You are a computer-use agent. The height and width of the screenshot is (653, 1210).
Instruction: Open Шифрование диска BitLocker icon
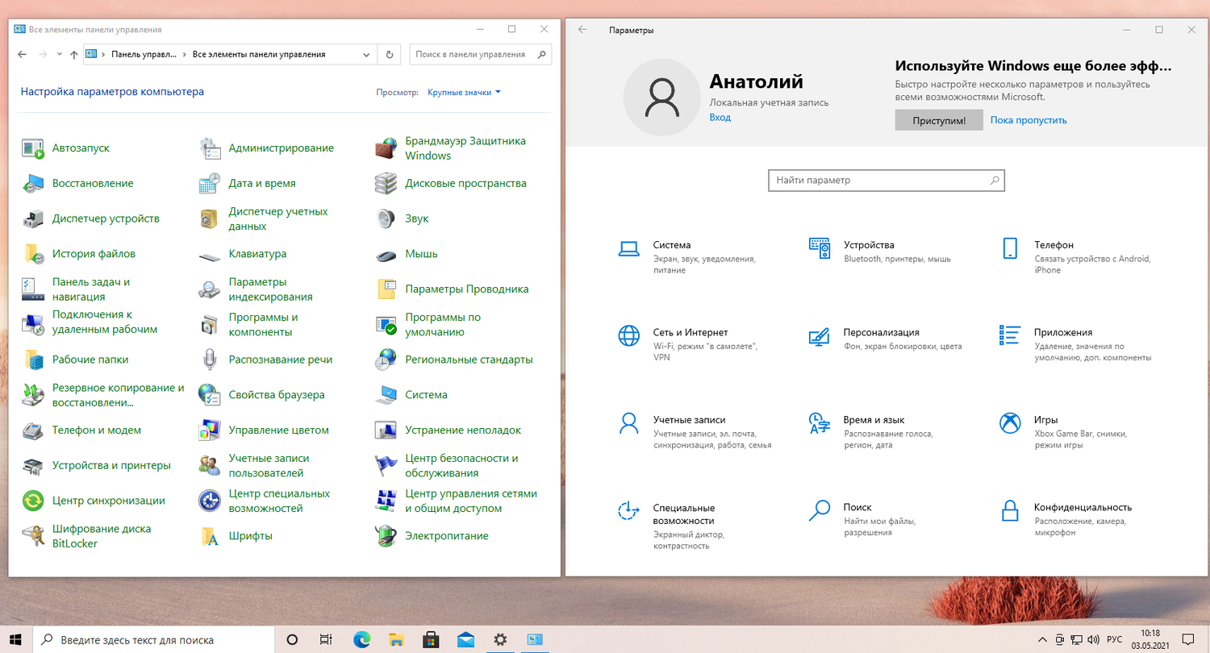(33, 536)
